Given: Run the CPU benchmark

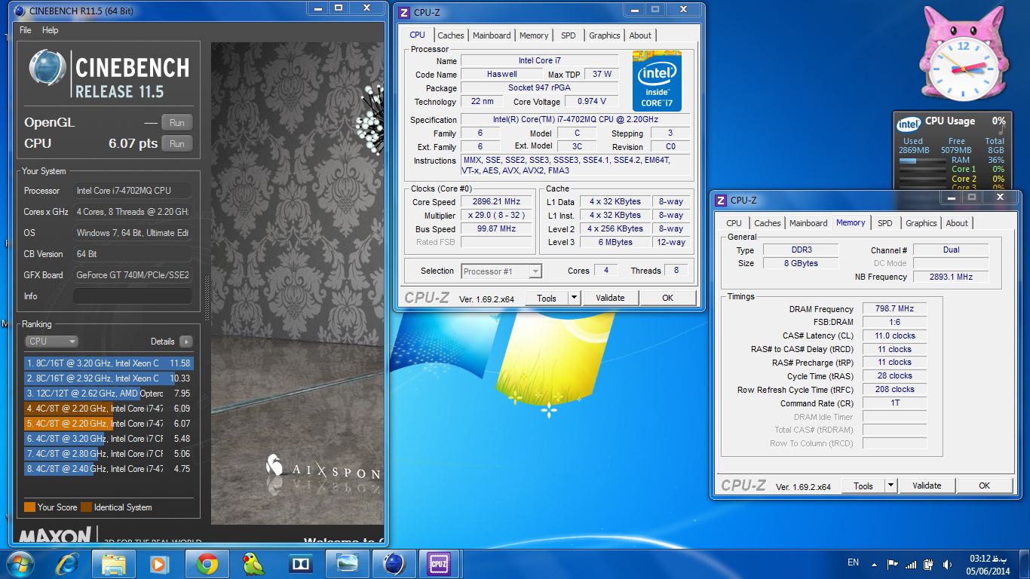Looking at the screenshot, I should (x=176, y=143).
